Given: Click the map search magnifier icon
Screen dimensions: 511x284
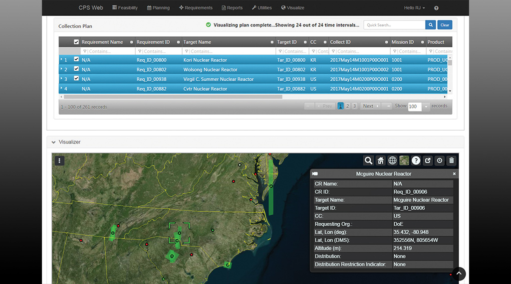Looking at the screenshot, I should (x=368, y=160).
